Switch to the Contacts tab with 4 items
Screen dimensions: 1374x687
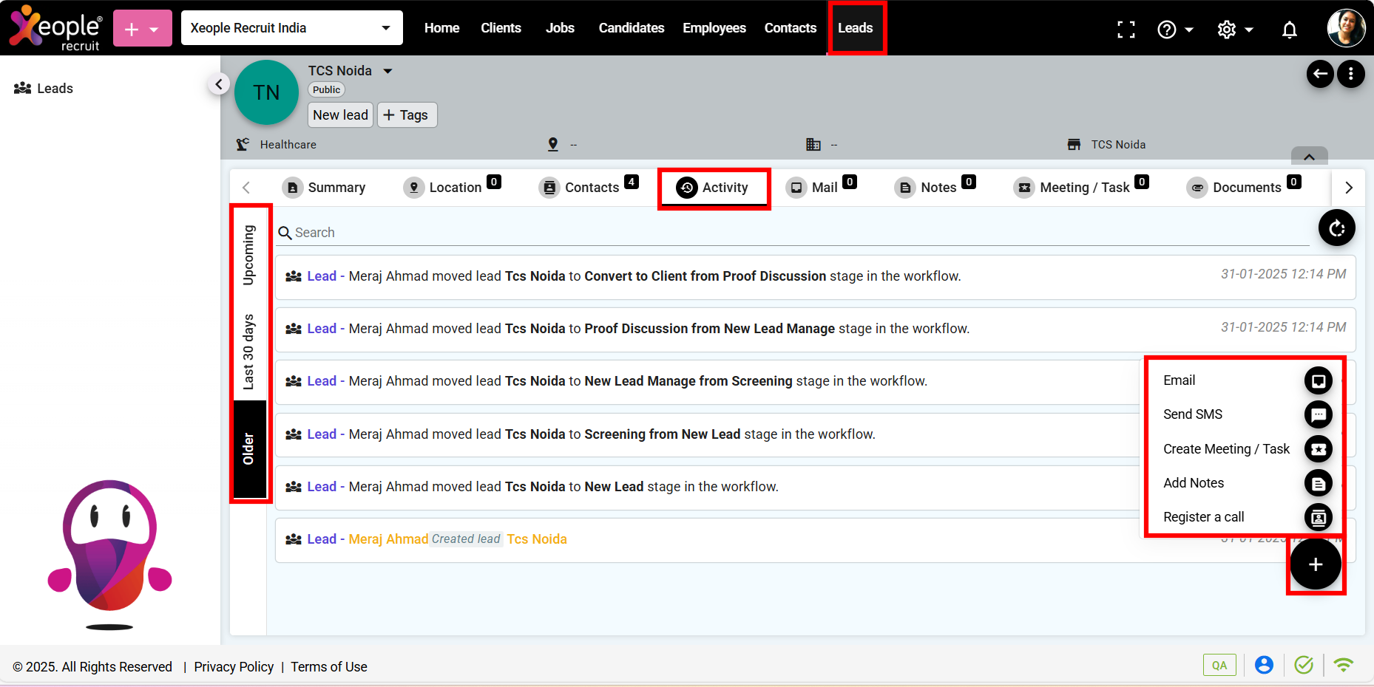[589, 188]
